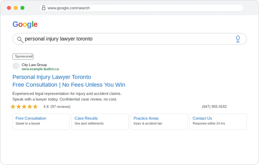Visit www.example-lawfirm.ca display URL
259x165 pixels.
pos(40,69)
